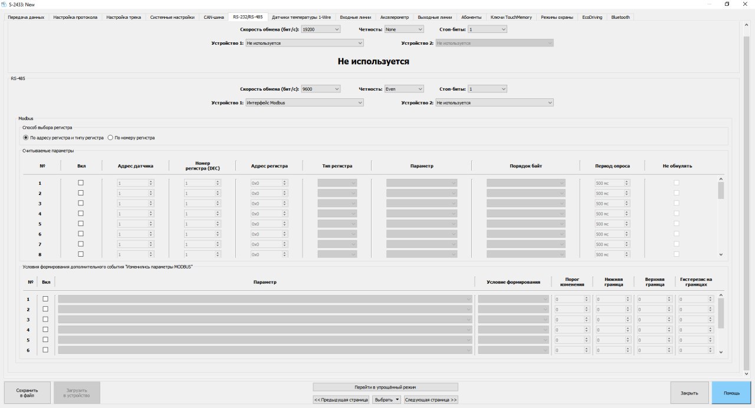Screen dimensions: 755x408
Task: Open RS-232 baud rate dropdown showing 19200
Action: (320, 29)
